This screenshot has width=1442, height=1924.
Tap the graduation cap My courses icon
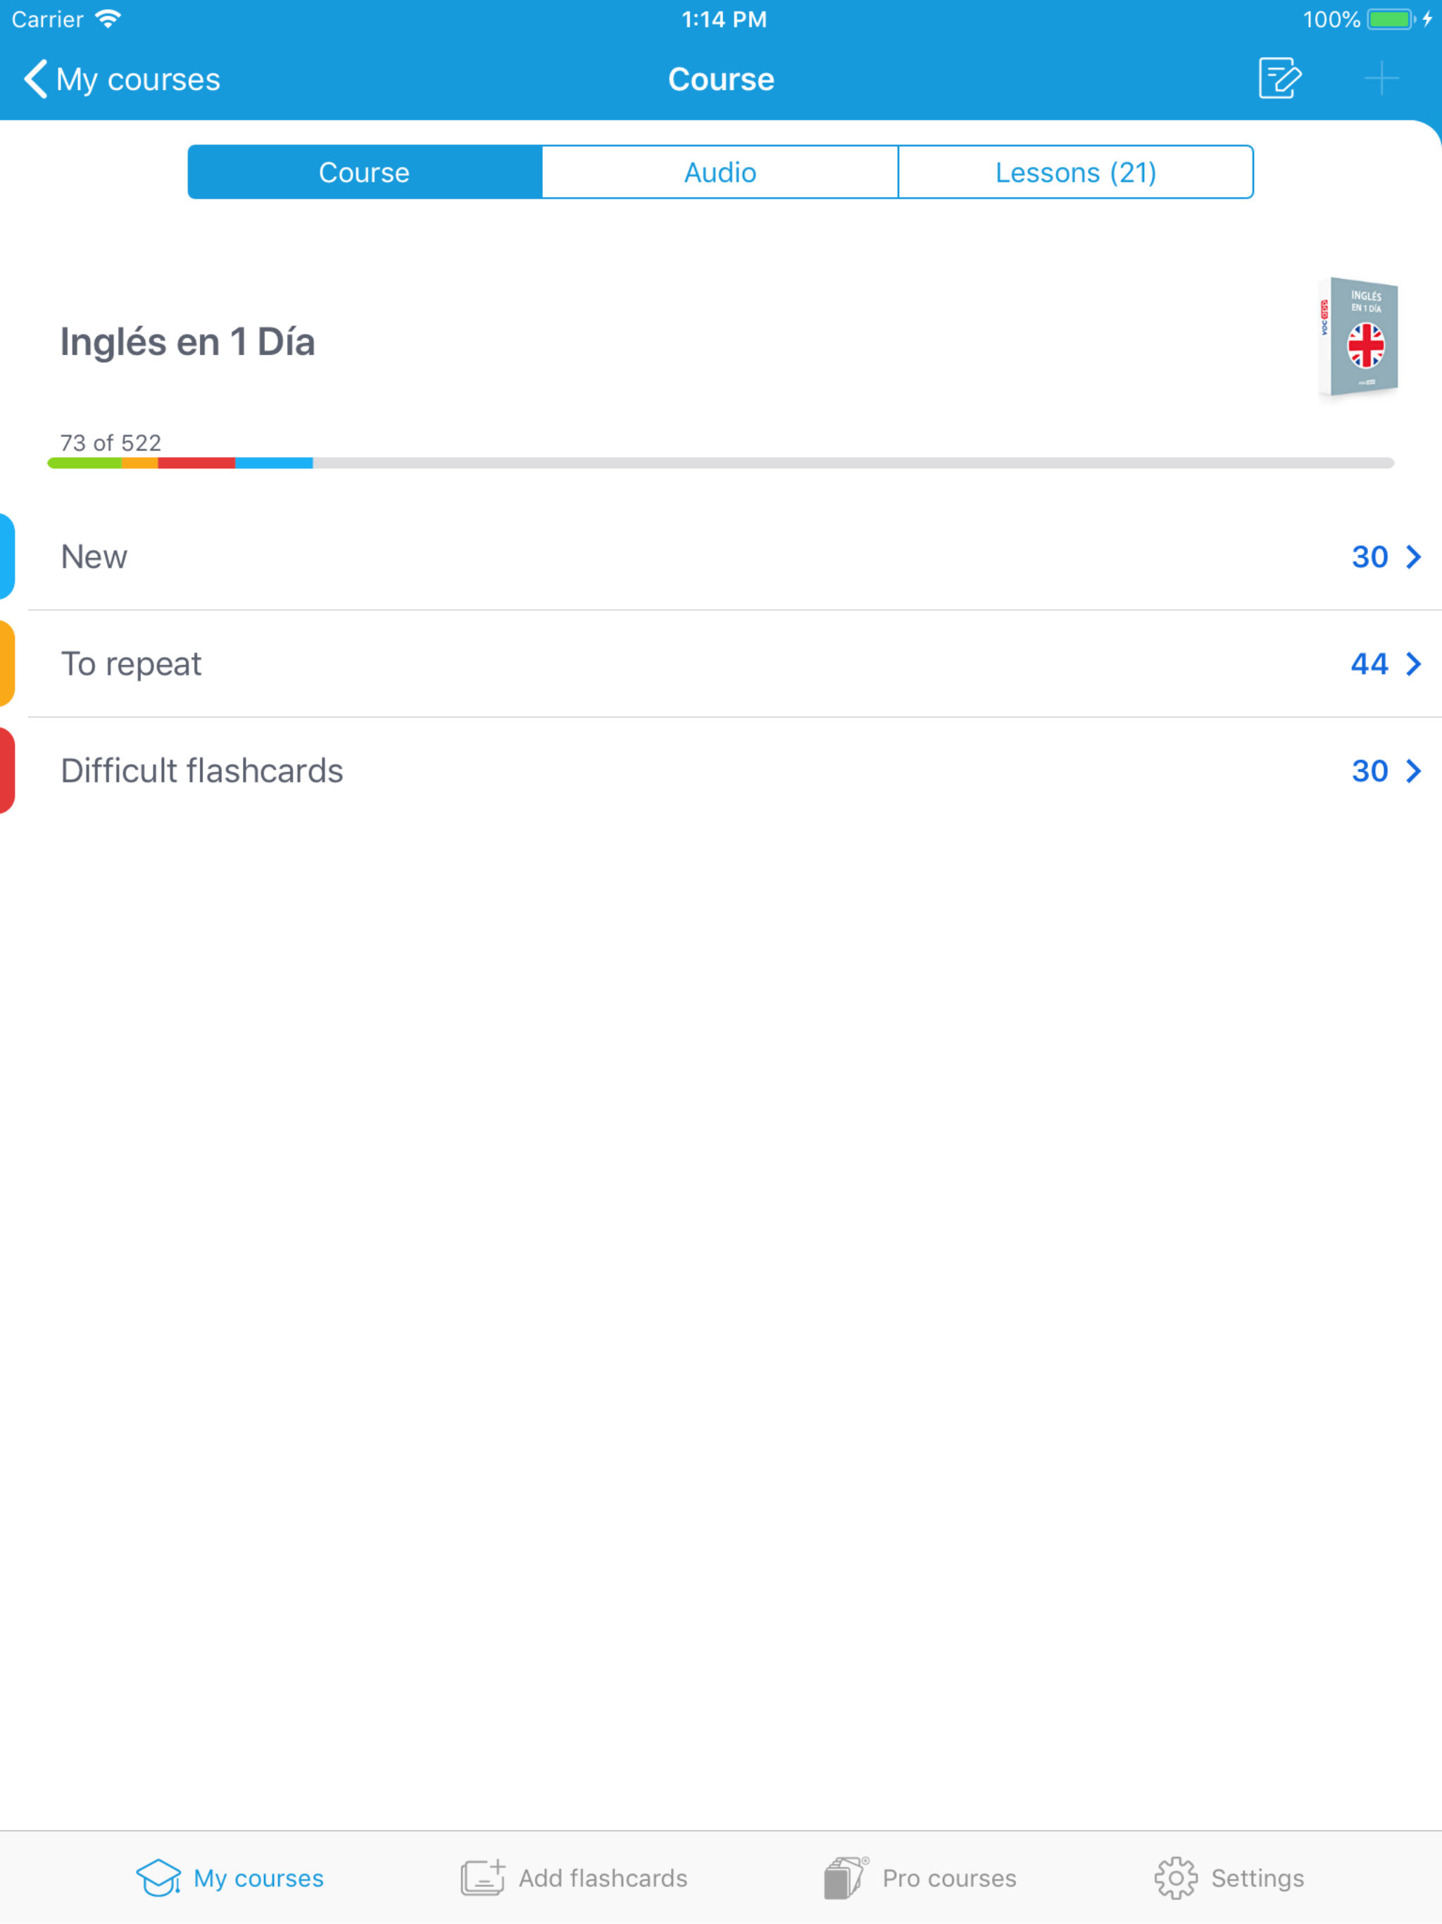158,1877
